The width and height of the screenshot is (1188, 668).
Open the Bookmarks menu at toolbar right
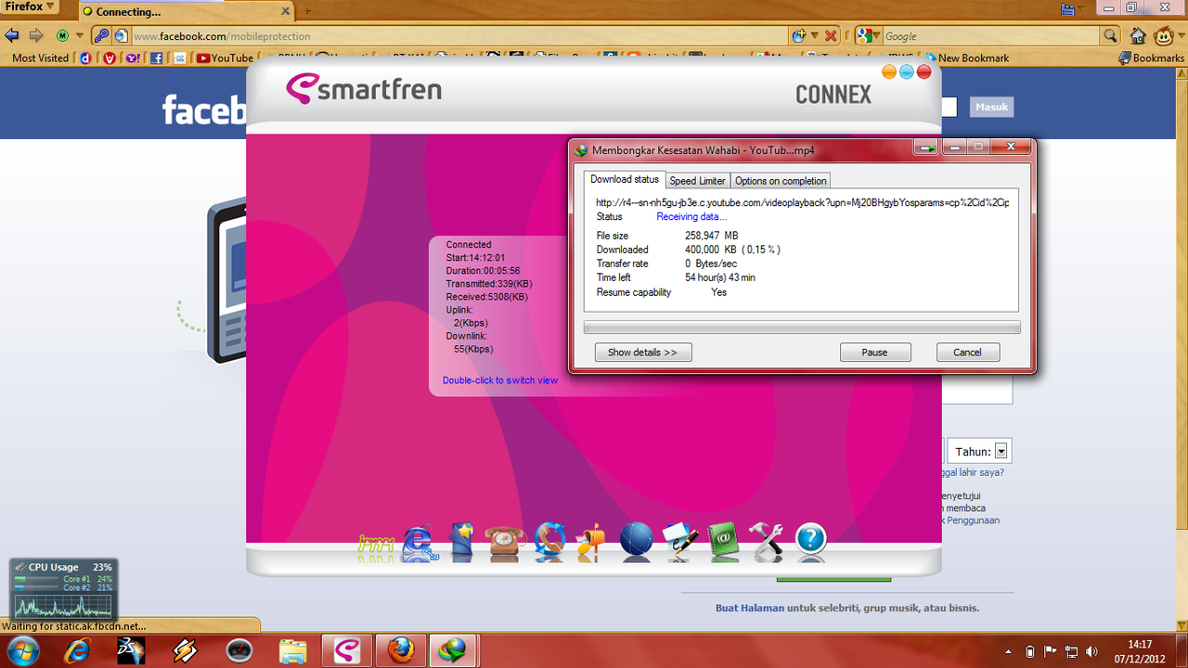1152,58
